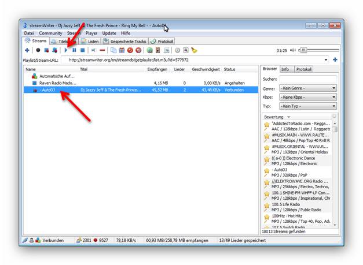This screenshot has width=363, height=265.
Task: Open the Player menu
Action: click(91, 33)
